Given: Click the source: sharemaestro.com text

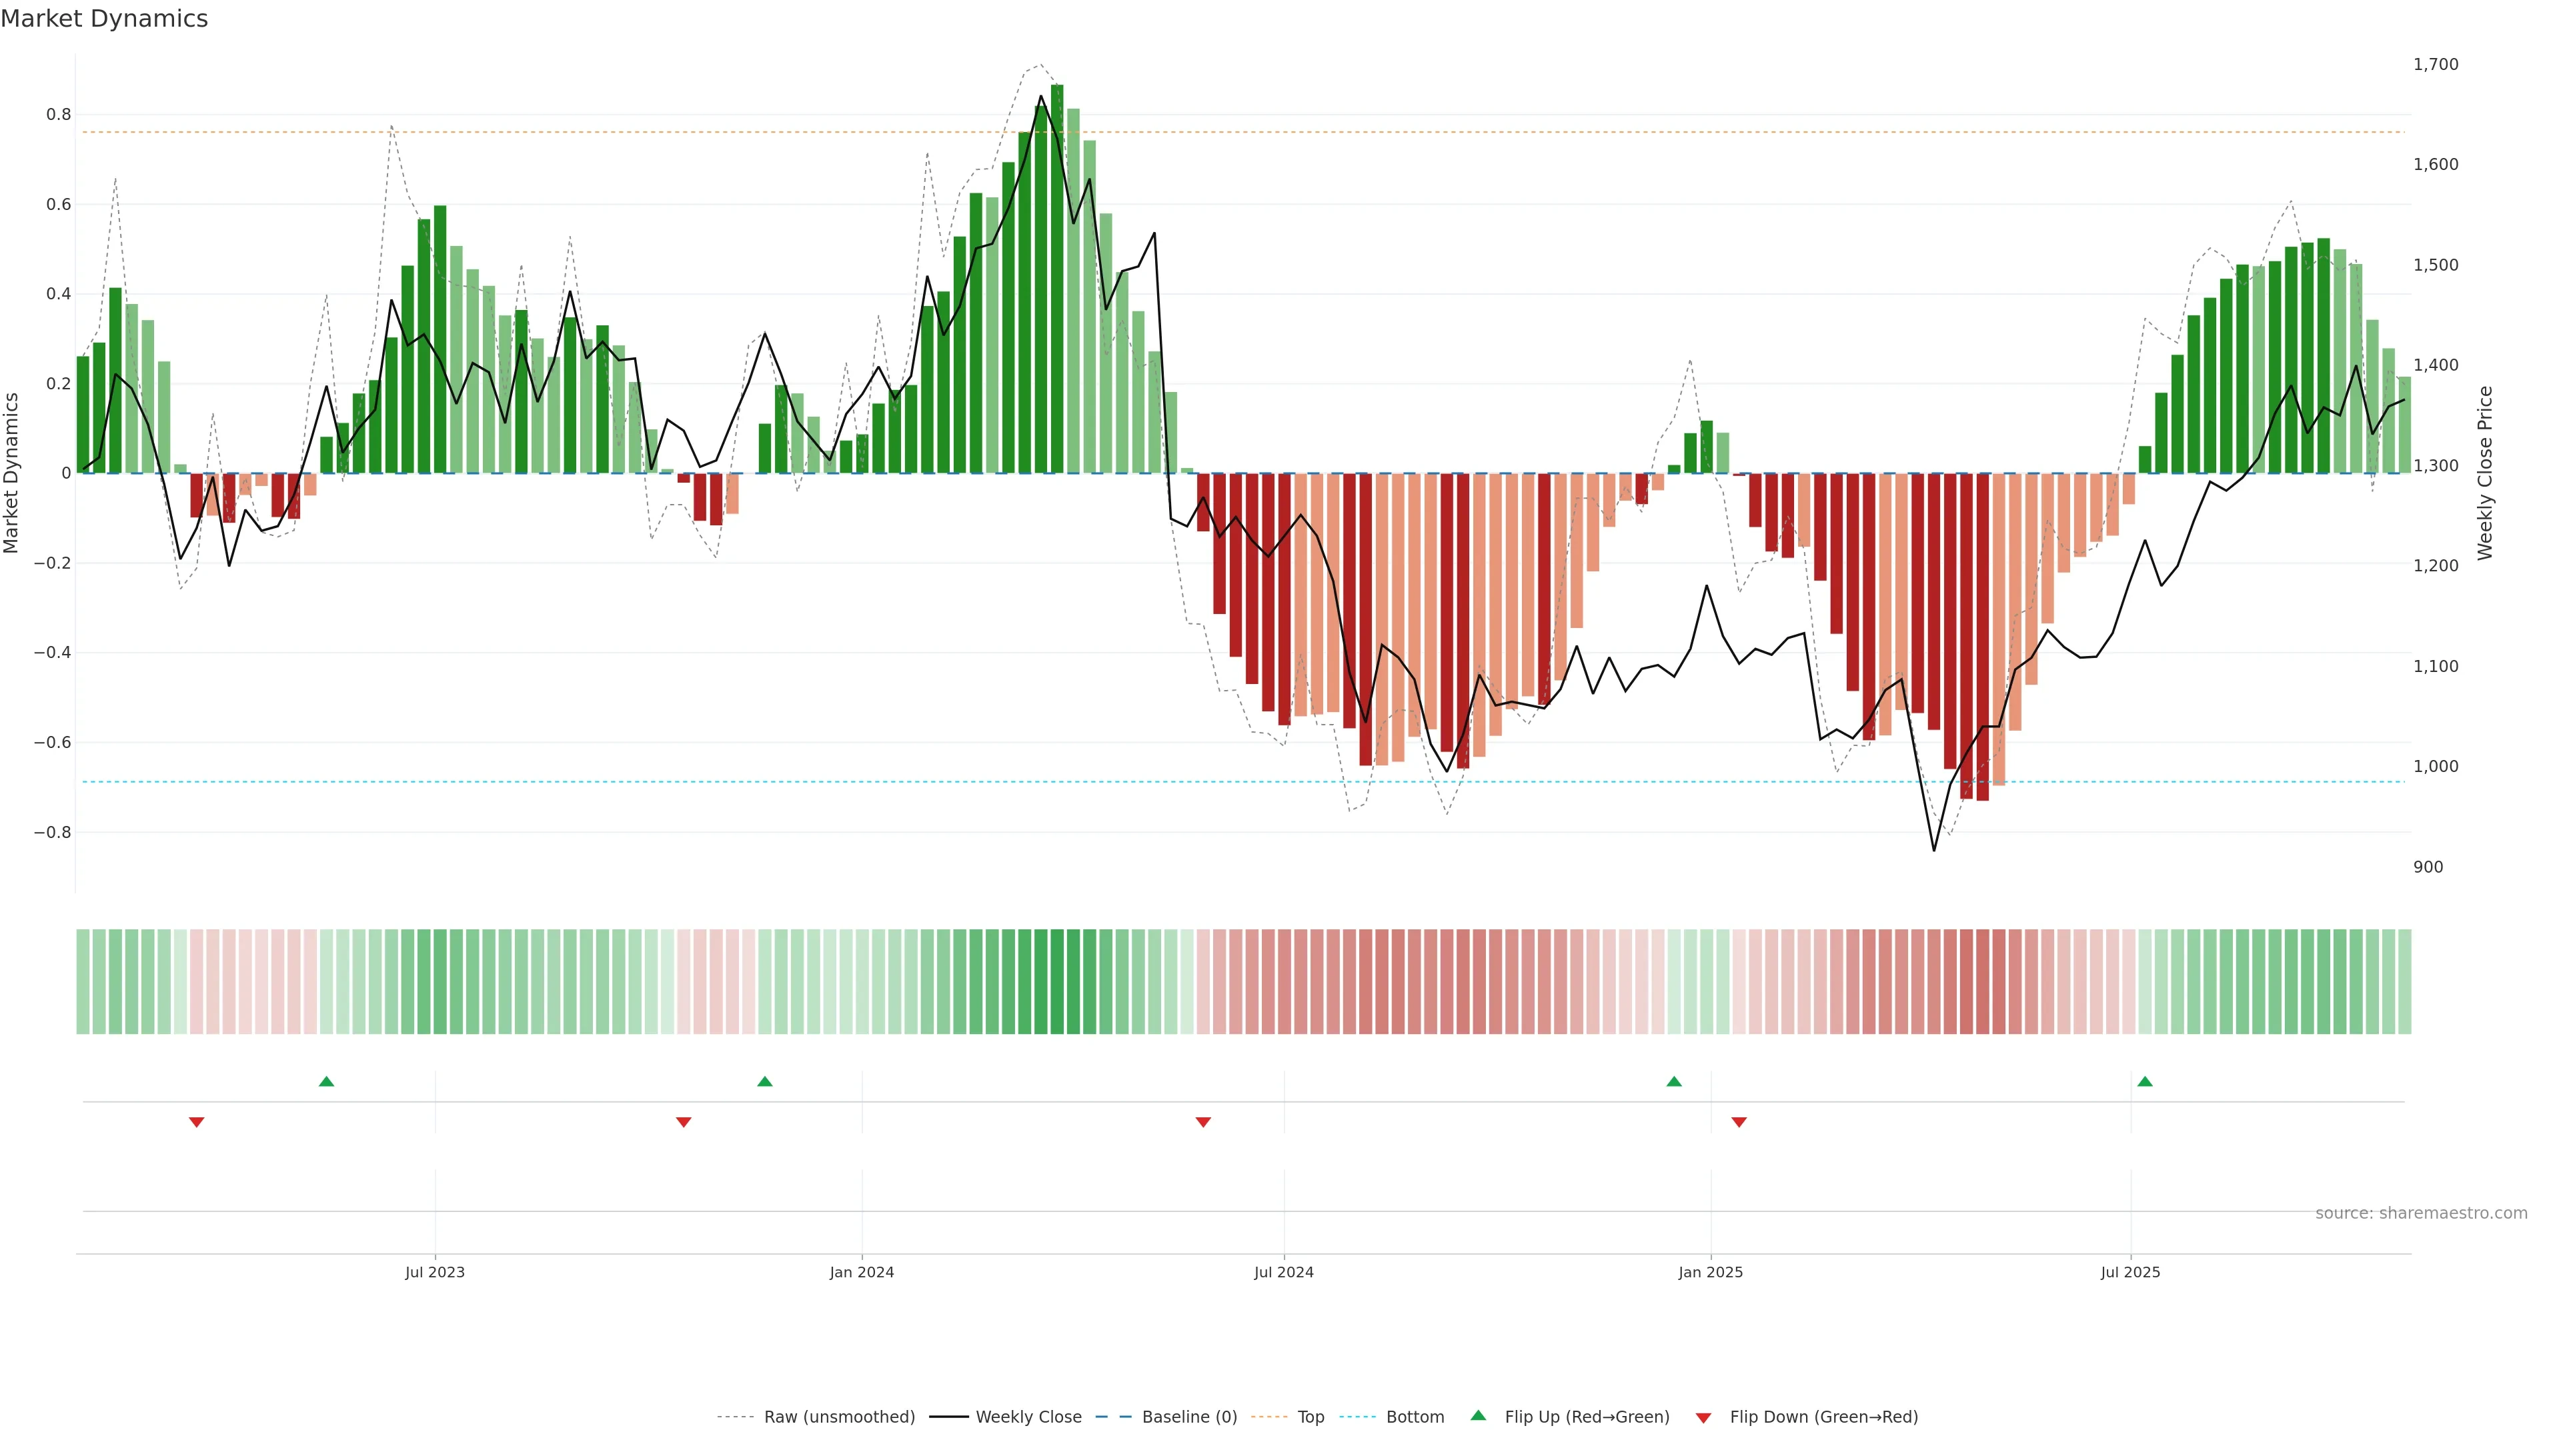Looking at the screenshot, I should (2421, 1213).
